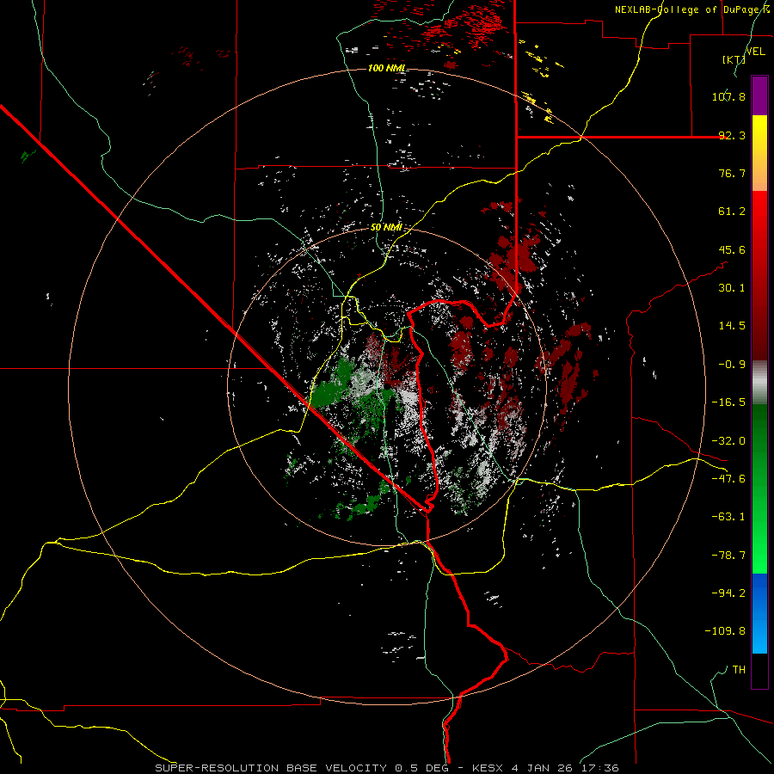Image resolution: width=774 pixels, height=774 pixels.
Task: Click the -47.6 value on the velocity scale
Action: click(728, 479)
